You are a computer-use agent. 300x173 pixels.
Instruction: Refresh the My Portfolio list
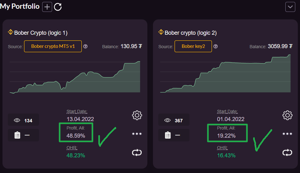[58, 7]
